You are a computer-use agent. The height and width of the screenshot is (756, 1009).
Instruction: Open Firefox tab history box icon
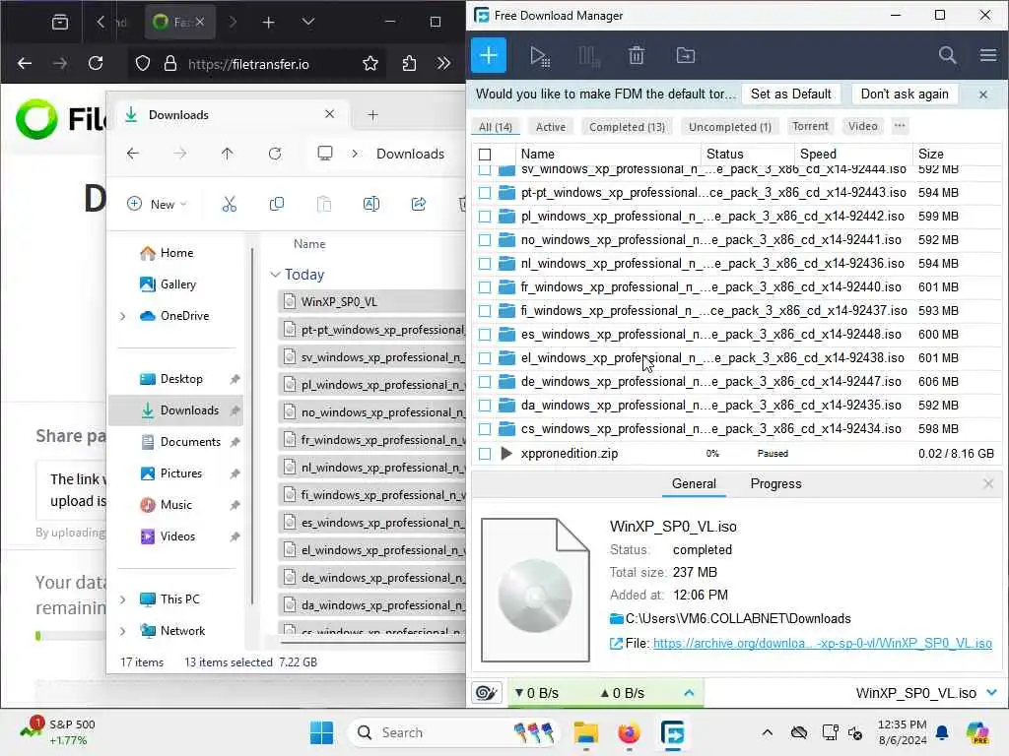click(60, 23)
